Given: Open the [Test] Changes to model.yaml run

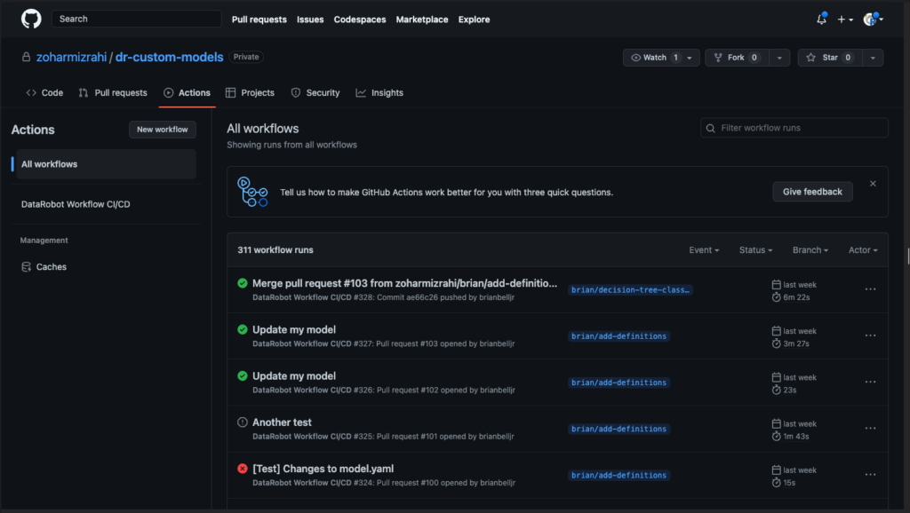Looking at the screenshot, I should [323, 469].
